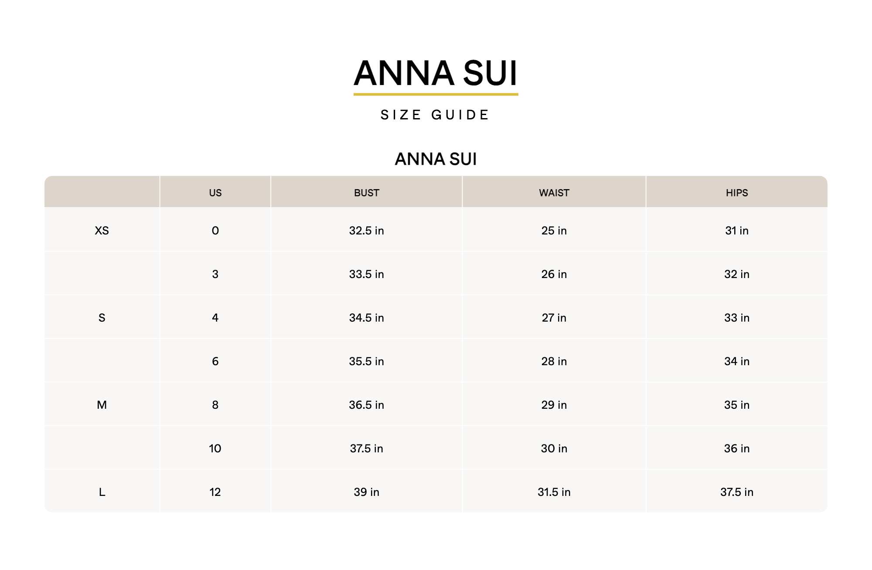Screen dimensions: 872x570
Task: Click the XS size row label
Action: pos(102,231)
